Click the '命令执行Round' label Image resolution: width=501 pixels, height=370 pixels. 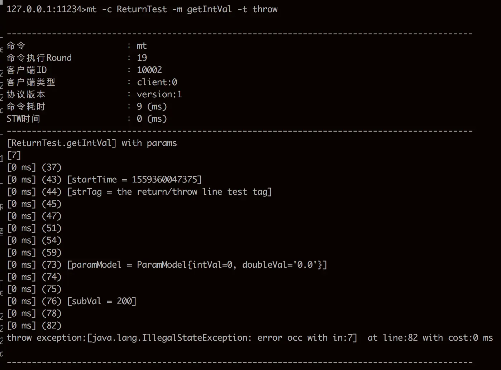39,58
